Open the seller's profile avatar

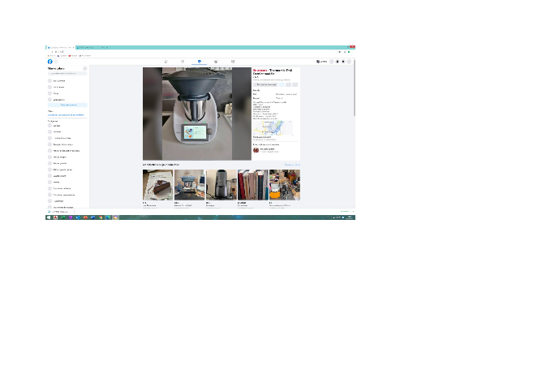point(256,150)
